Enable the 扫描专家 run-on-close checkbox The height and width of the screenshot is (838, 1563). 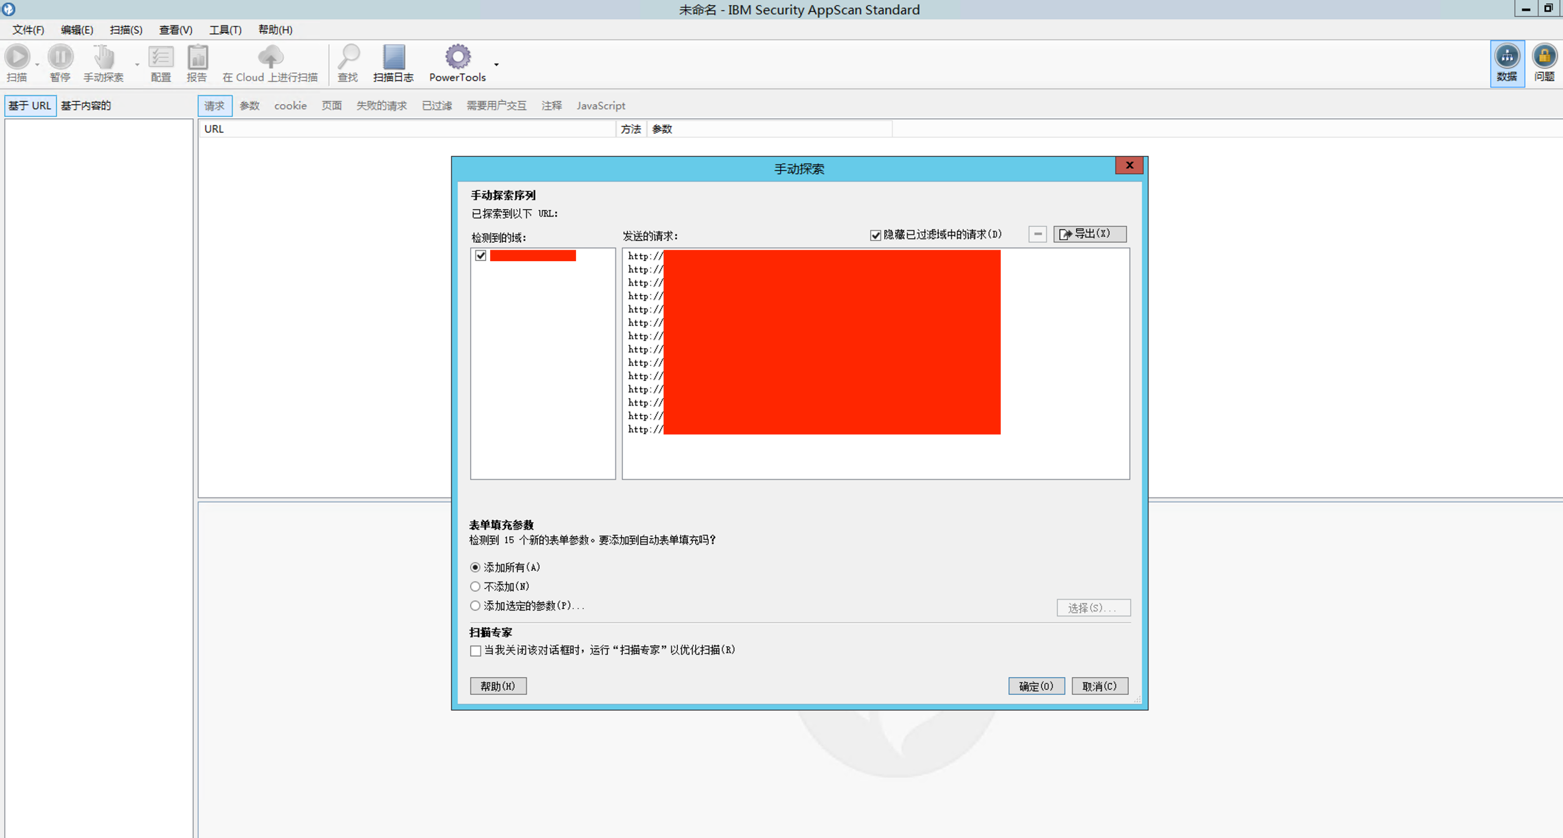pos(476,650)
